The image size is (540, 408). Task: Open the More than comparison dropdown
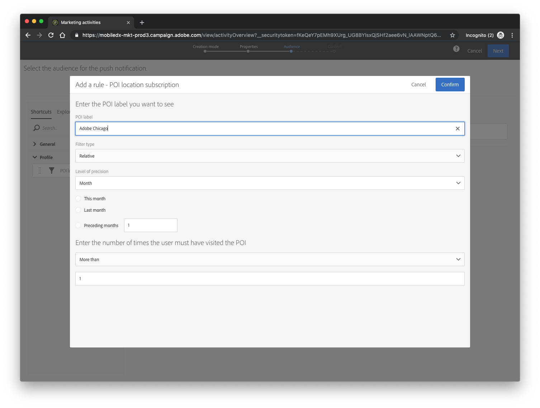(x=270, y=259)
